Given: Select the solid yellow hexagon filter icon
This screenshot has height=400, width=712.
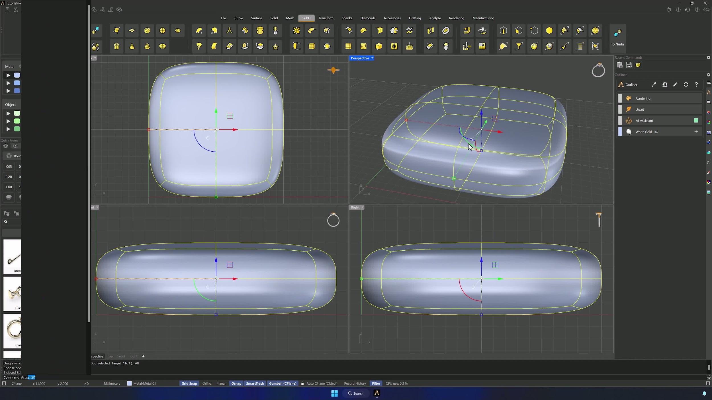Looking at the screenshot, I should tap(549, 31).
